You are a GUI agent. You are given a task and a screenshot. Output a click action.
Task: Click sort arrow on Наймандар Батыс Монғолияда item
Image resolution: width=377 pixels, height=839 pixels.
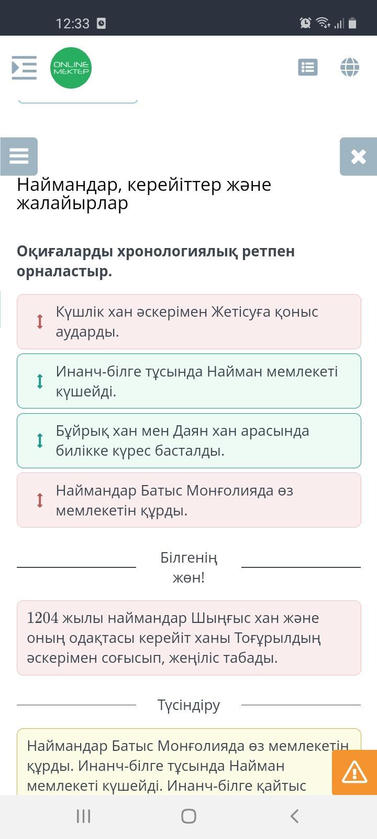pos(40,500)
